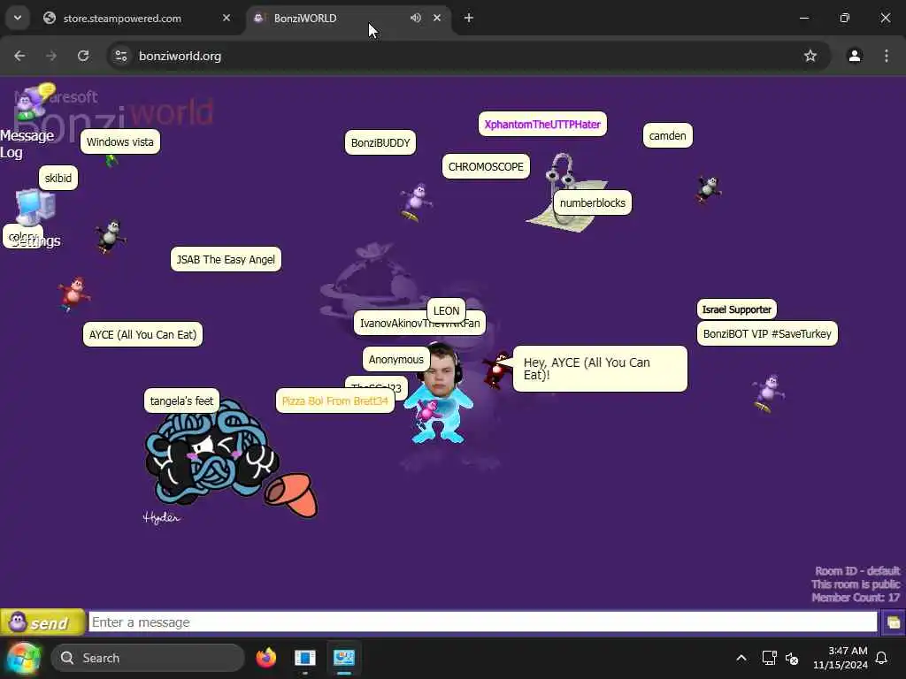The image size is (906, 679).
Task: Click the numberblocks name tag
Action: (x=592, y=203)
